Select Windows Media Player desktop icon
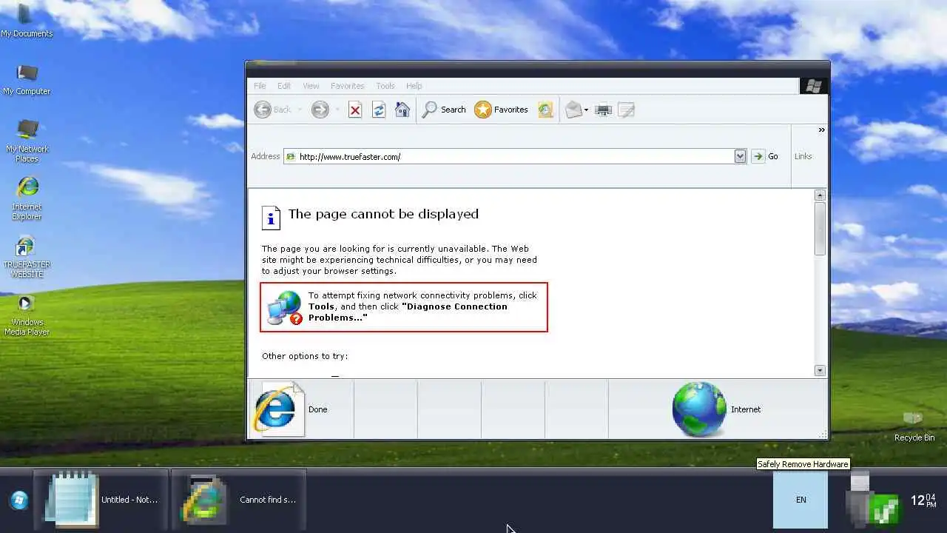This screenshot has height=533, width=947. 27,315
